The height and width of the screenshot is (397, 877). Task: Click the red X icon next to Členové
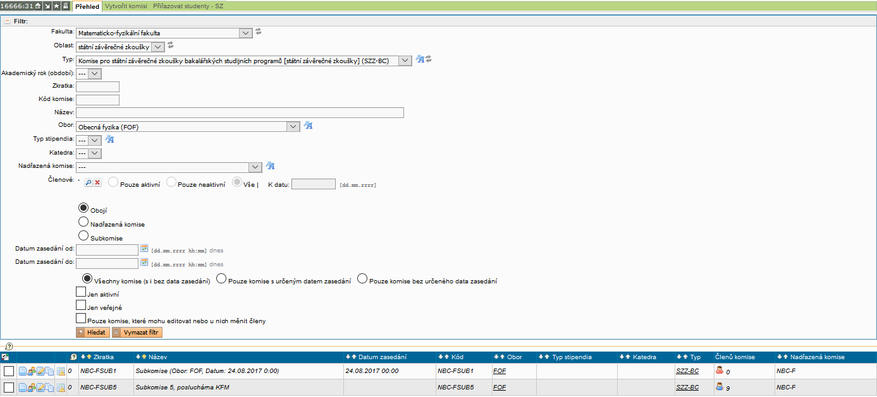97,182
